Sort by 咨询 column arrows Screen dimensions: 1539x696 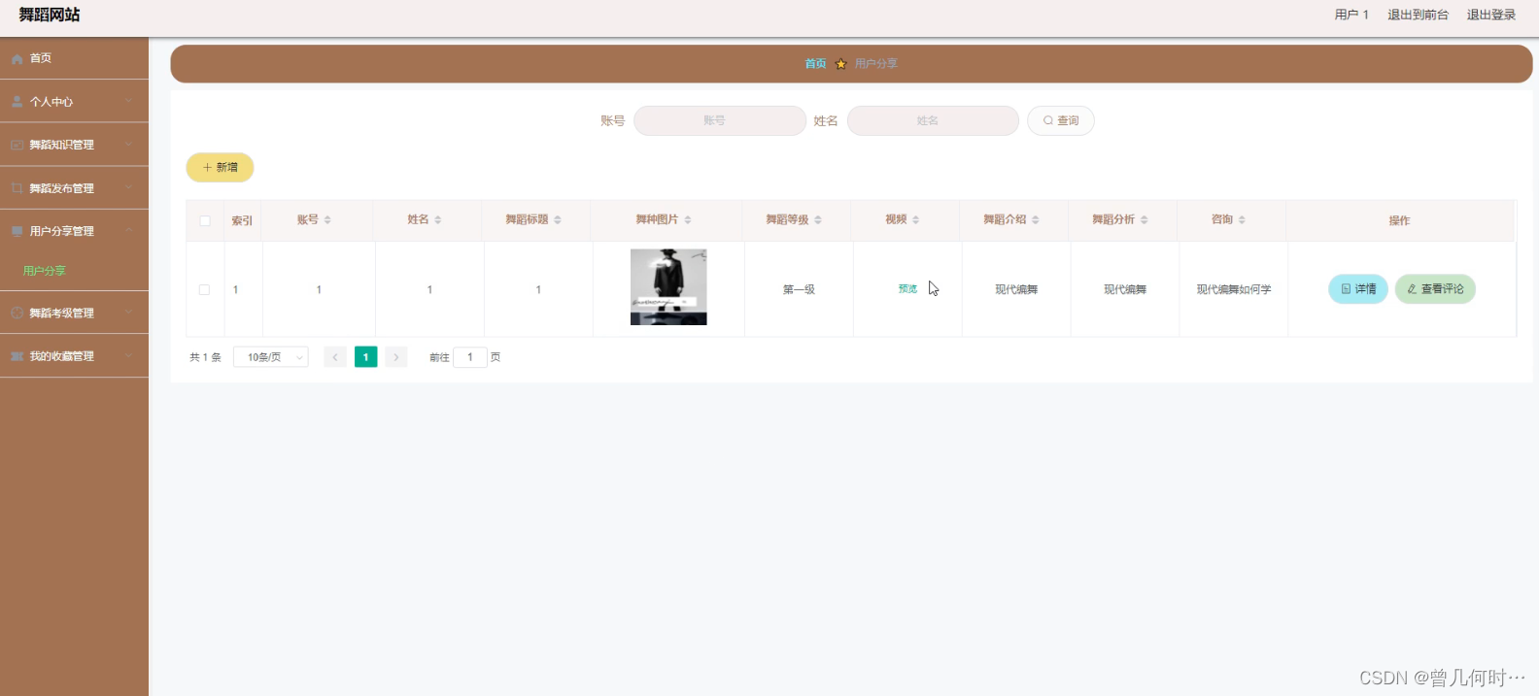1242,220
